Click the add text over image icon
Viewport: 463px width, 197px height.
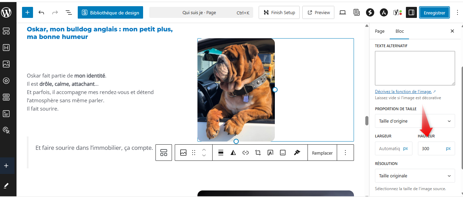270,153
